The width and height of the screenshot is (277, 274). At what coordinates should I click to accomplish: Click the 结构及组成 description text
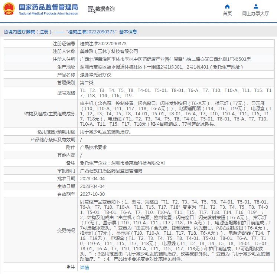click(x=176, y=113)
